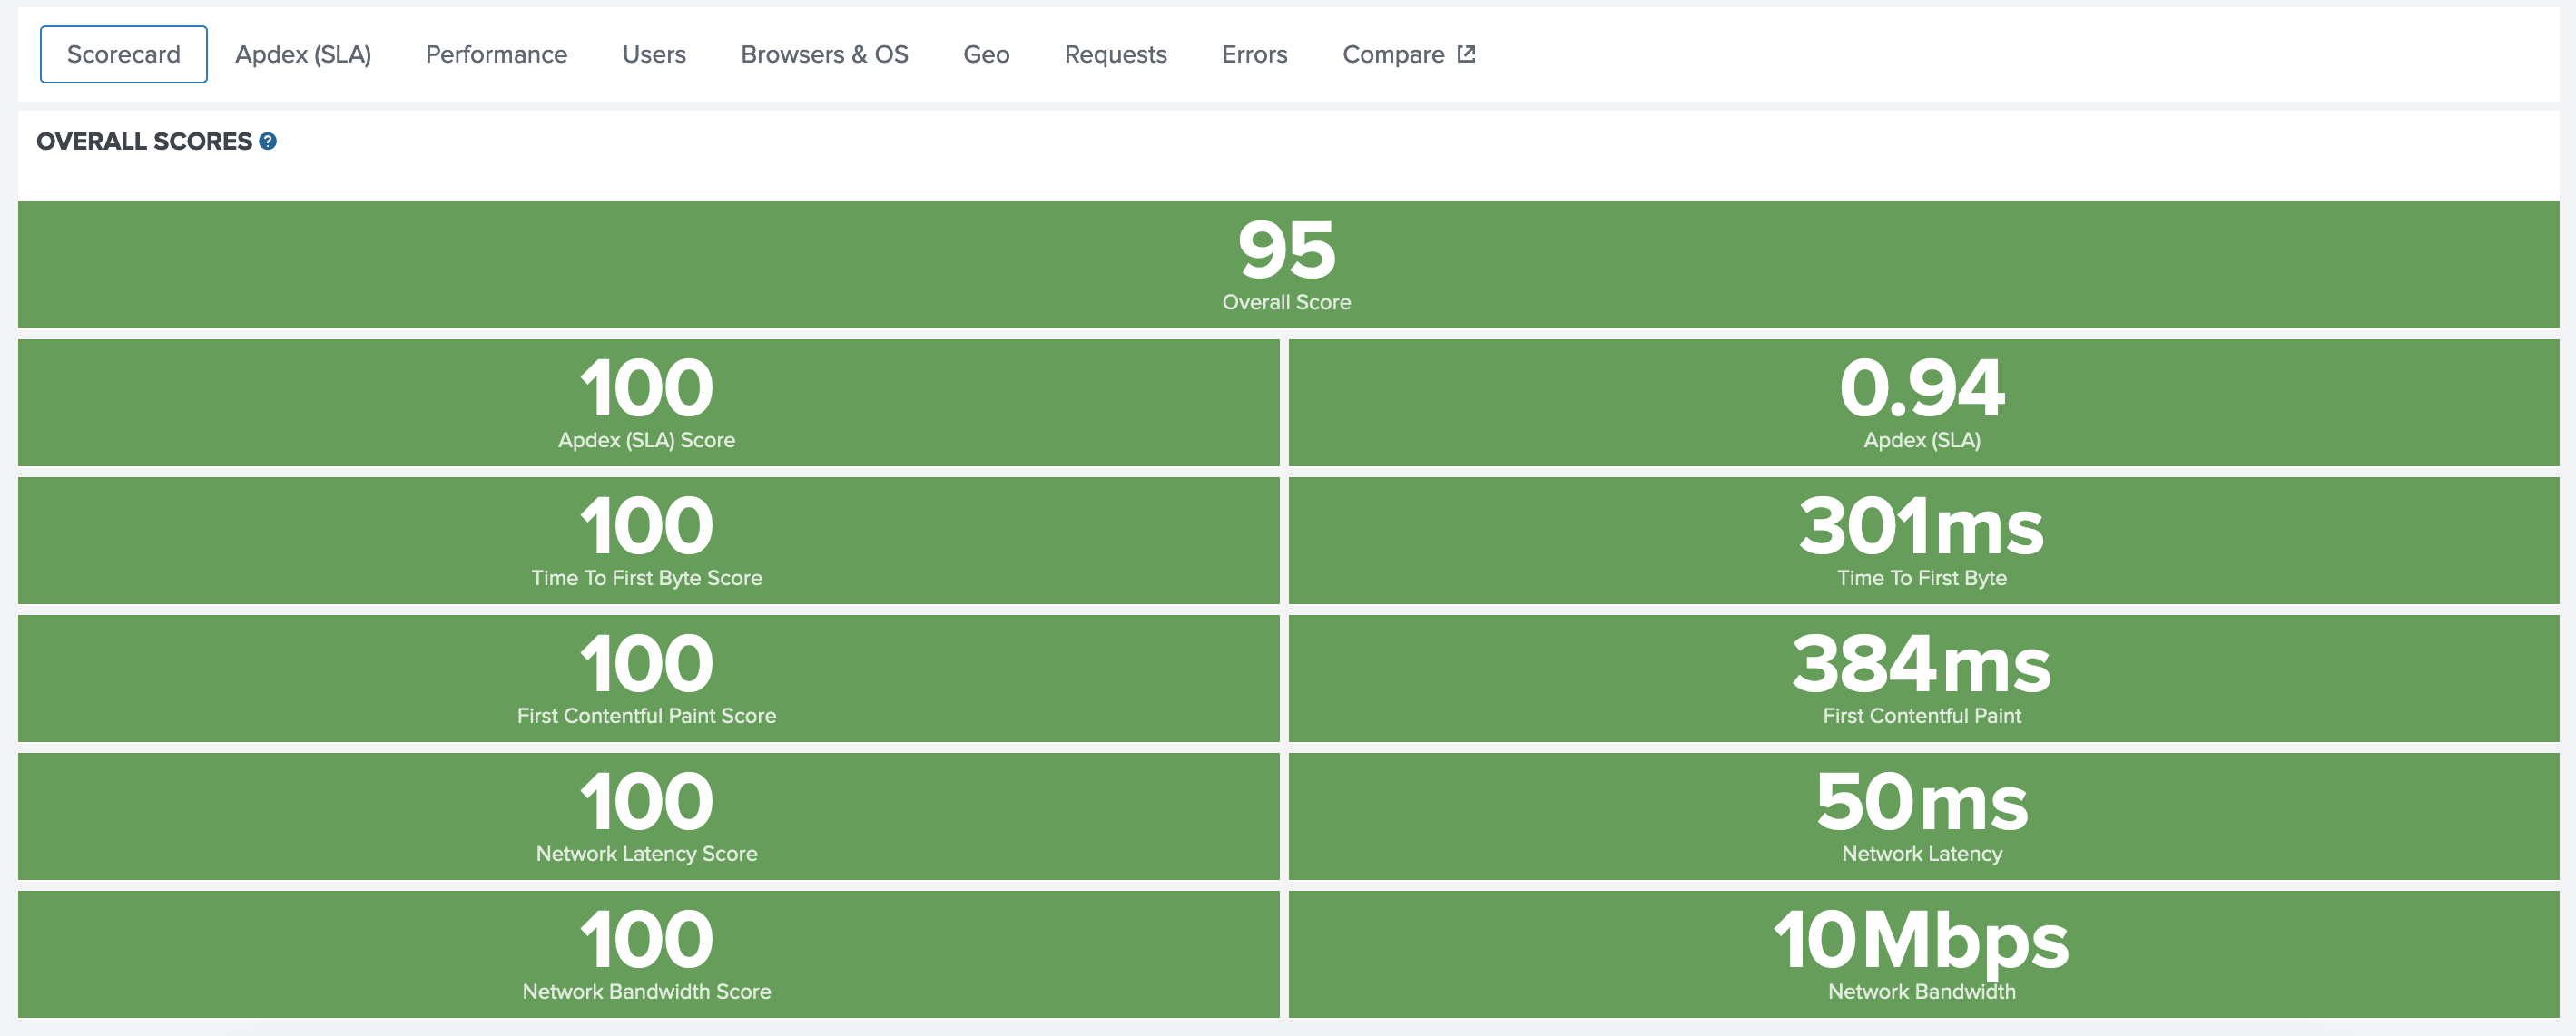Viewport: 2576px width, 1036px height.
Task: Switch to the Geo tab
Action: coord(986,54)
